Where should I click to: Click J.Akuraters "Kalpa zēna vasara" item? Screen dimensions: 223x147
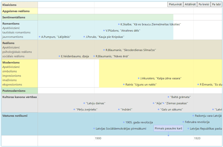[161, 78]
